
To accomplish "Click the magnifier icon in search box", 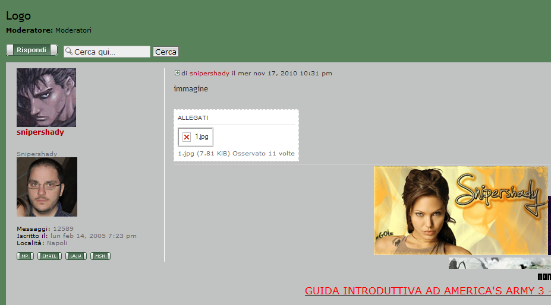I will click(x=68, y=52).
